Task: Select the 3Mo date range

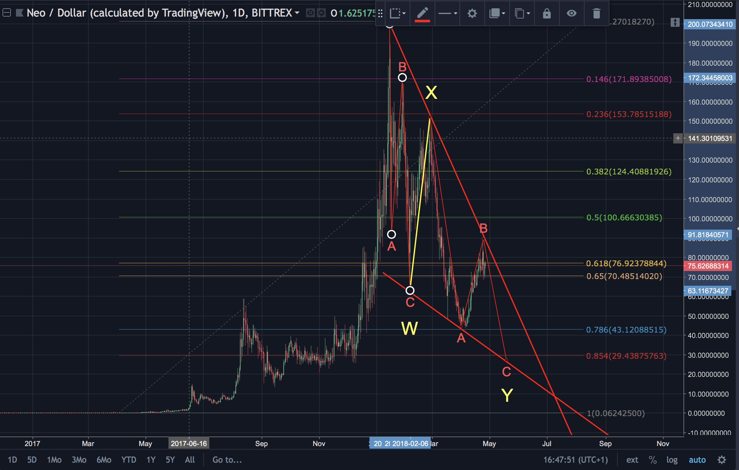Action: 79,460
